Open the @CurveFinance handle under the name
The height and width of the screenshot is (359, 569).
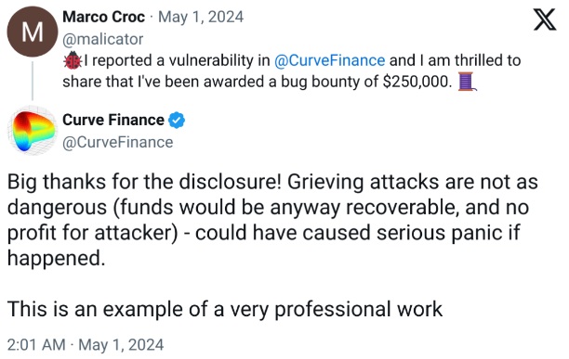pyautogui.click(x=117, y=142)
